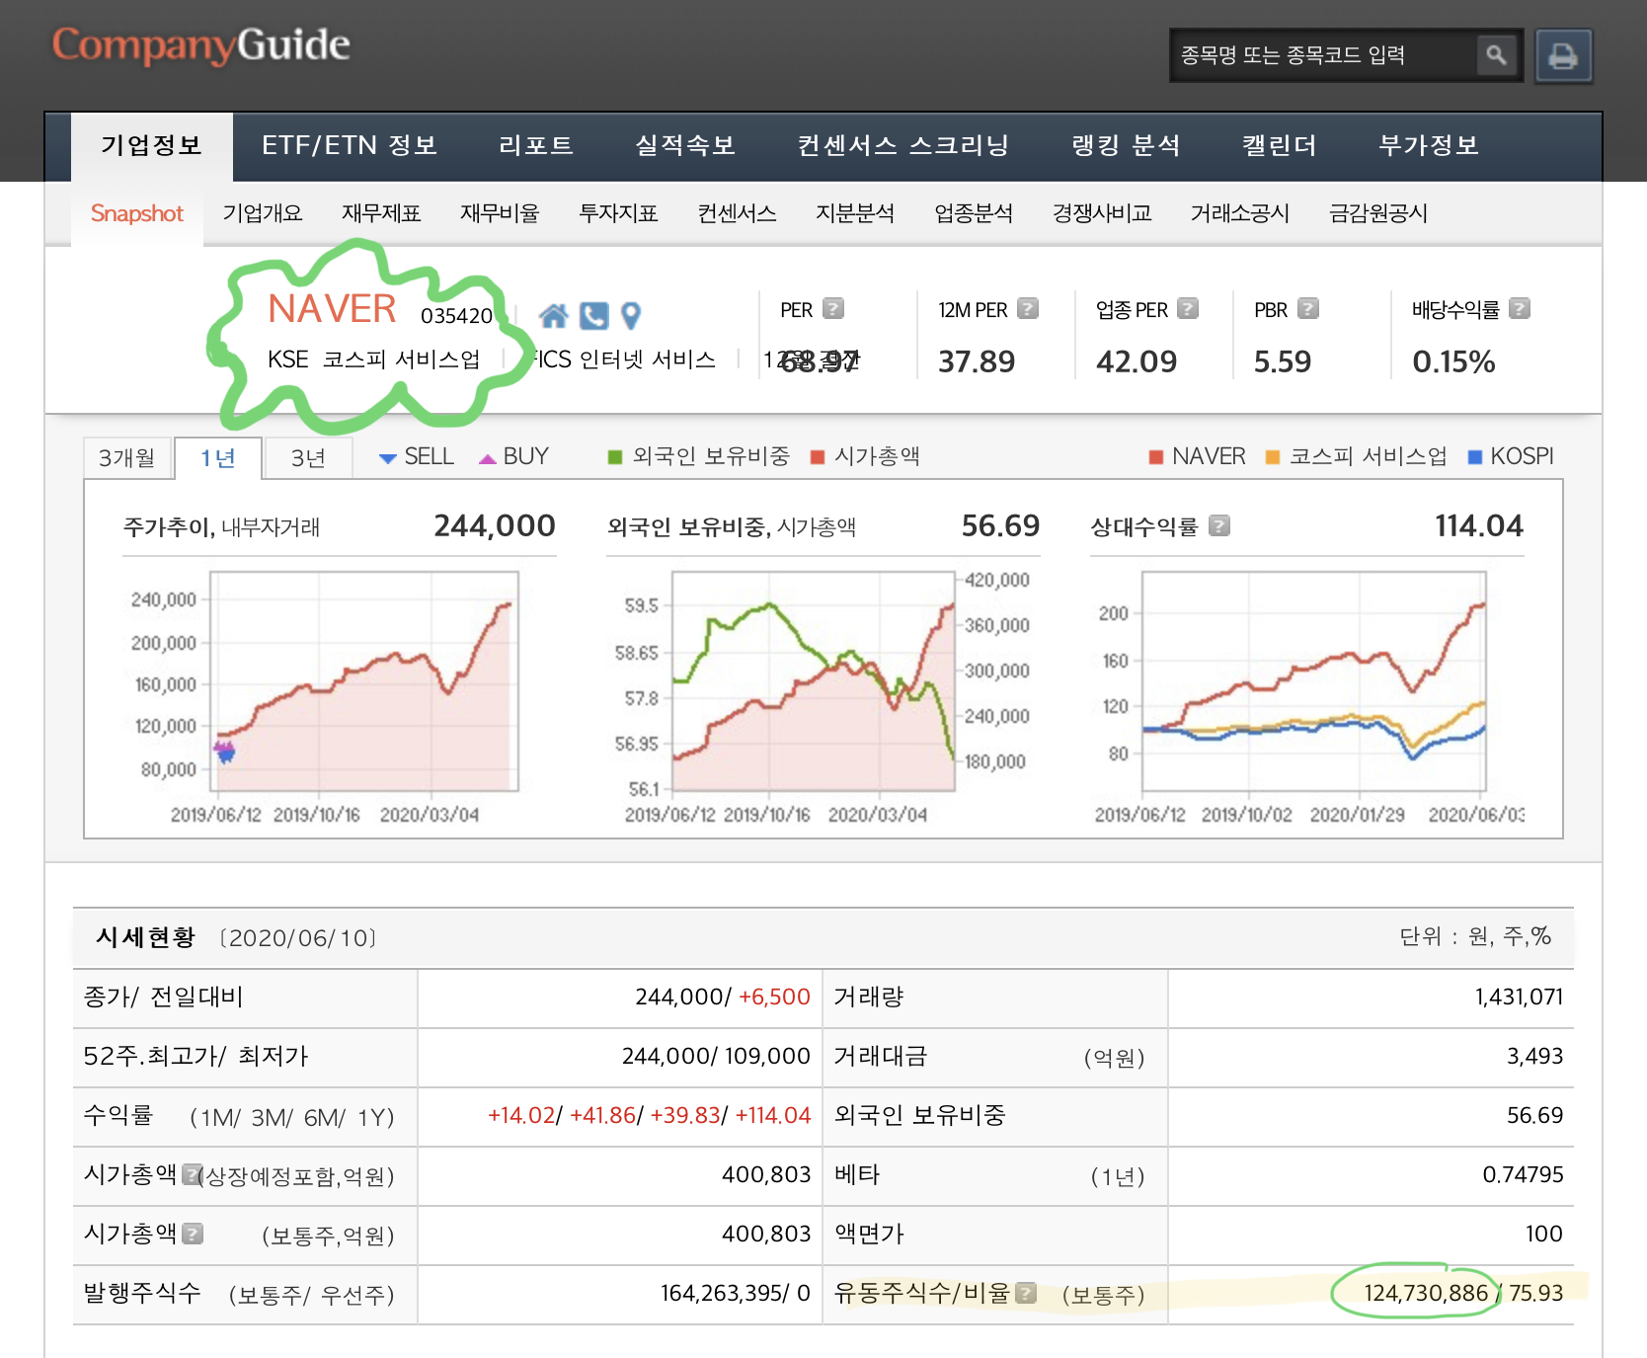Viewport: 1647px width, 1358px height.
Task: Focus the 종목명 또는 종목코드 search field
Action: [x=1324, y=55]
